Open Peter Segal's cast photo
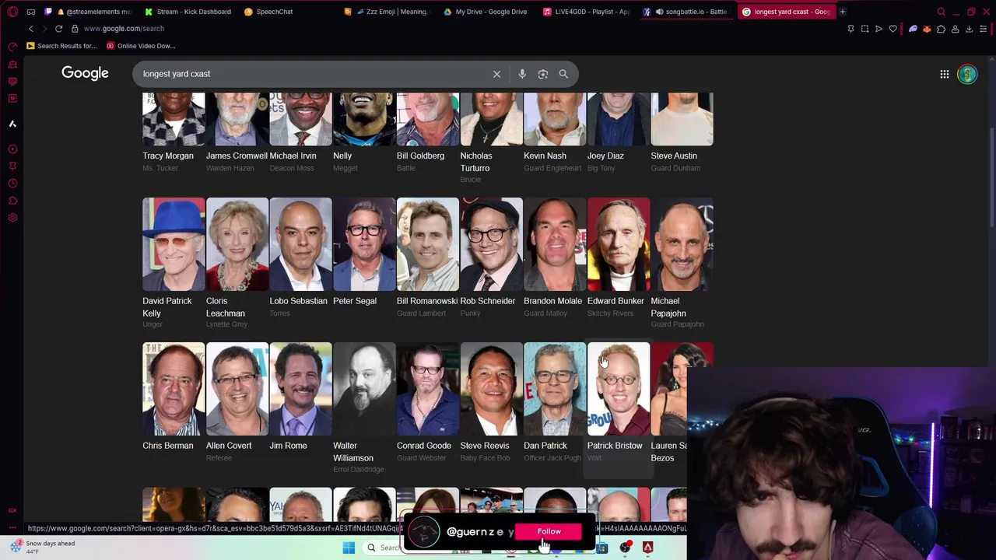Viewport: 996px width, 560px height. click(x=364, y=244)
